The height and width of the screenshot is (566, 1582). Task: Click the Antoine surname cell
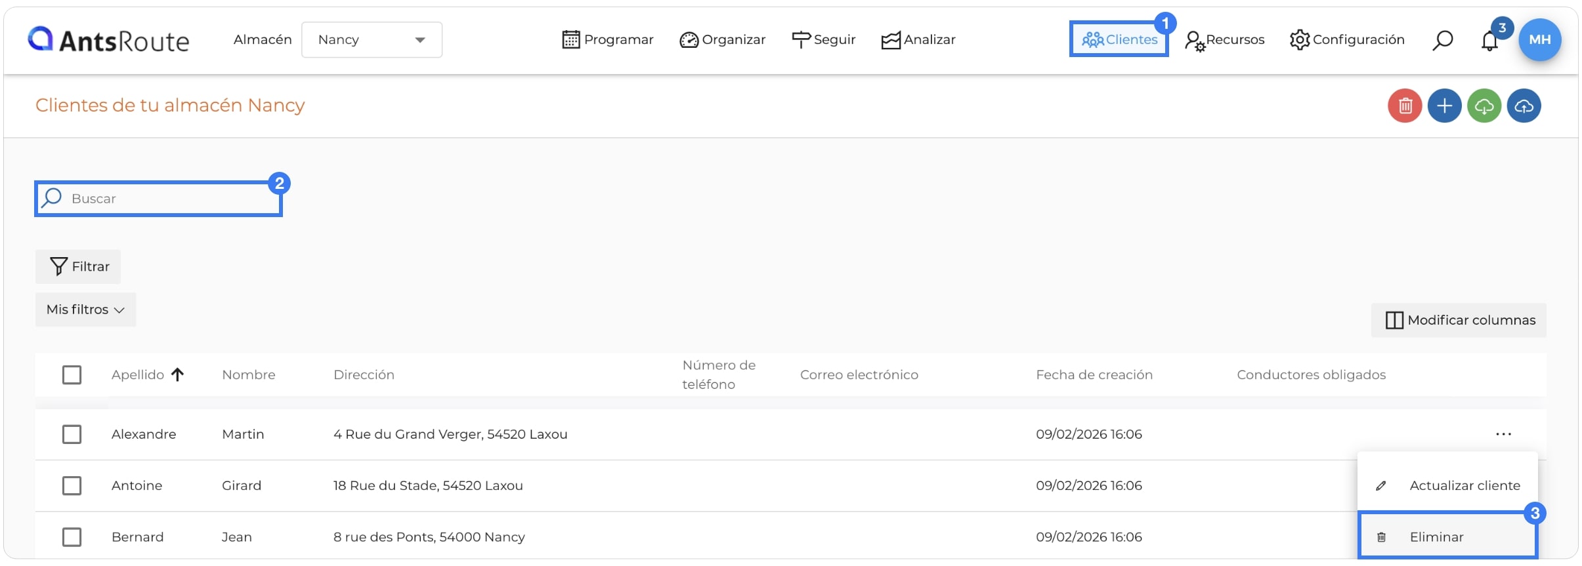pyautogui.click(x=137, y=485)
